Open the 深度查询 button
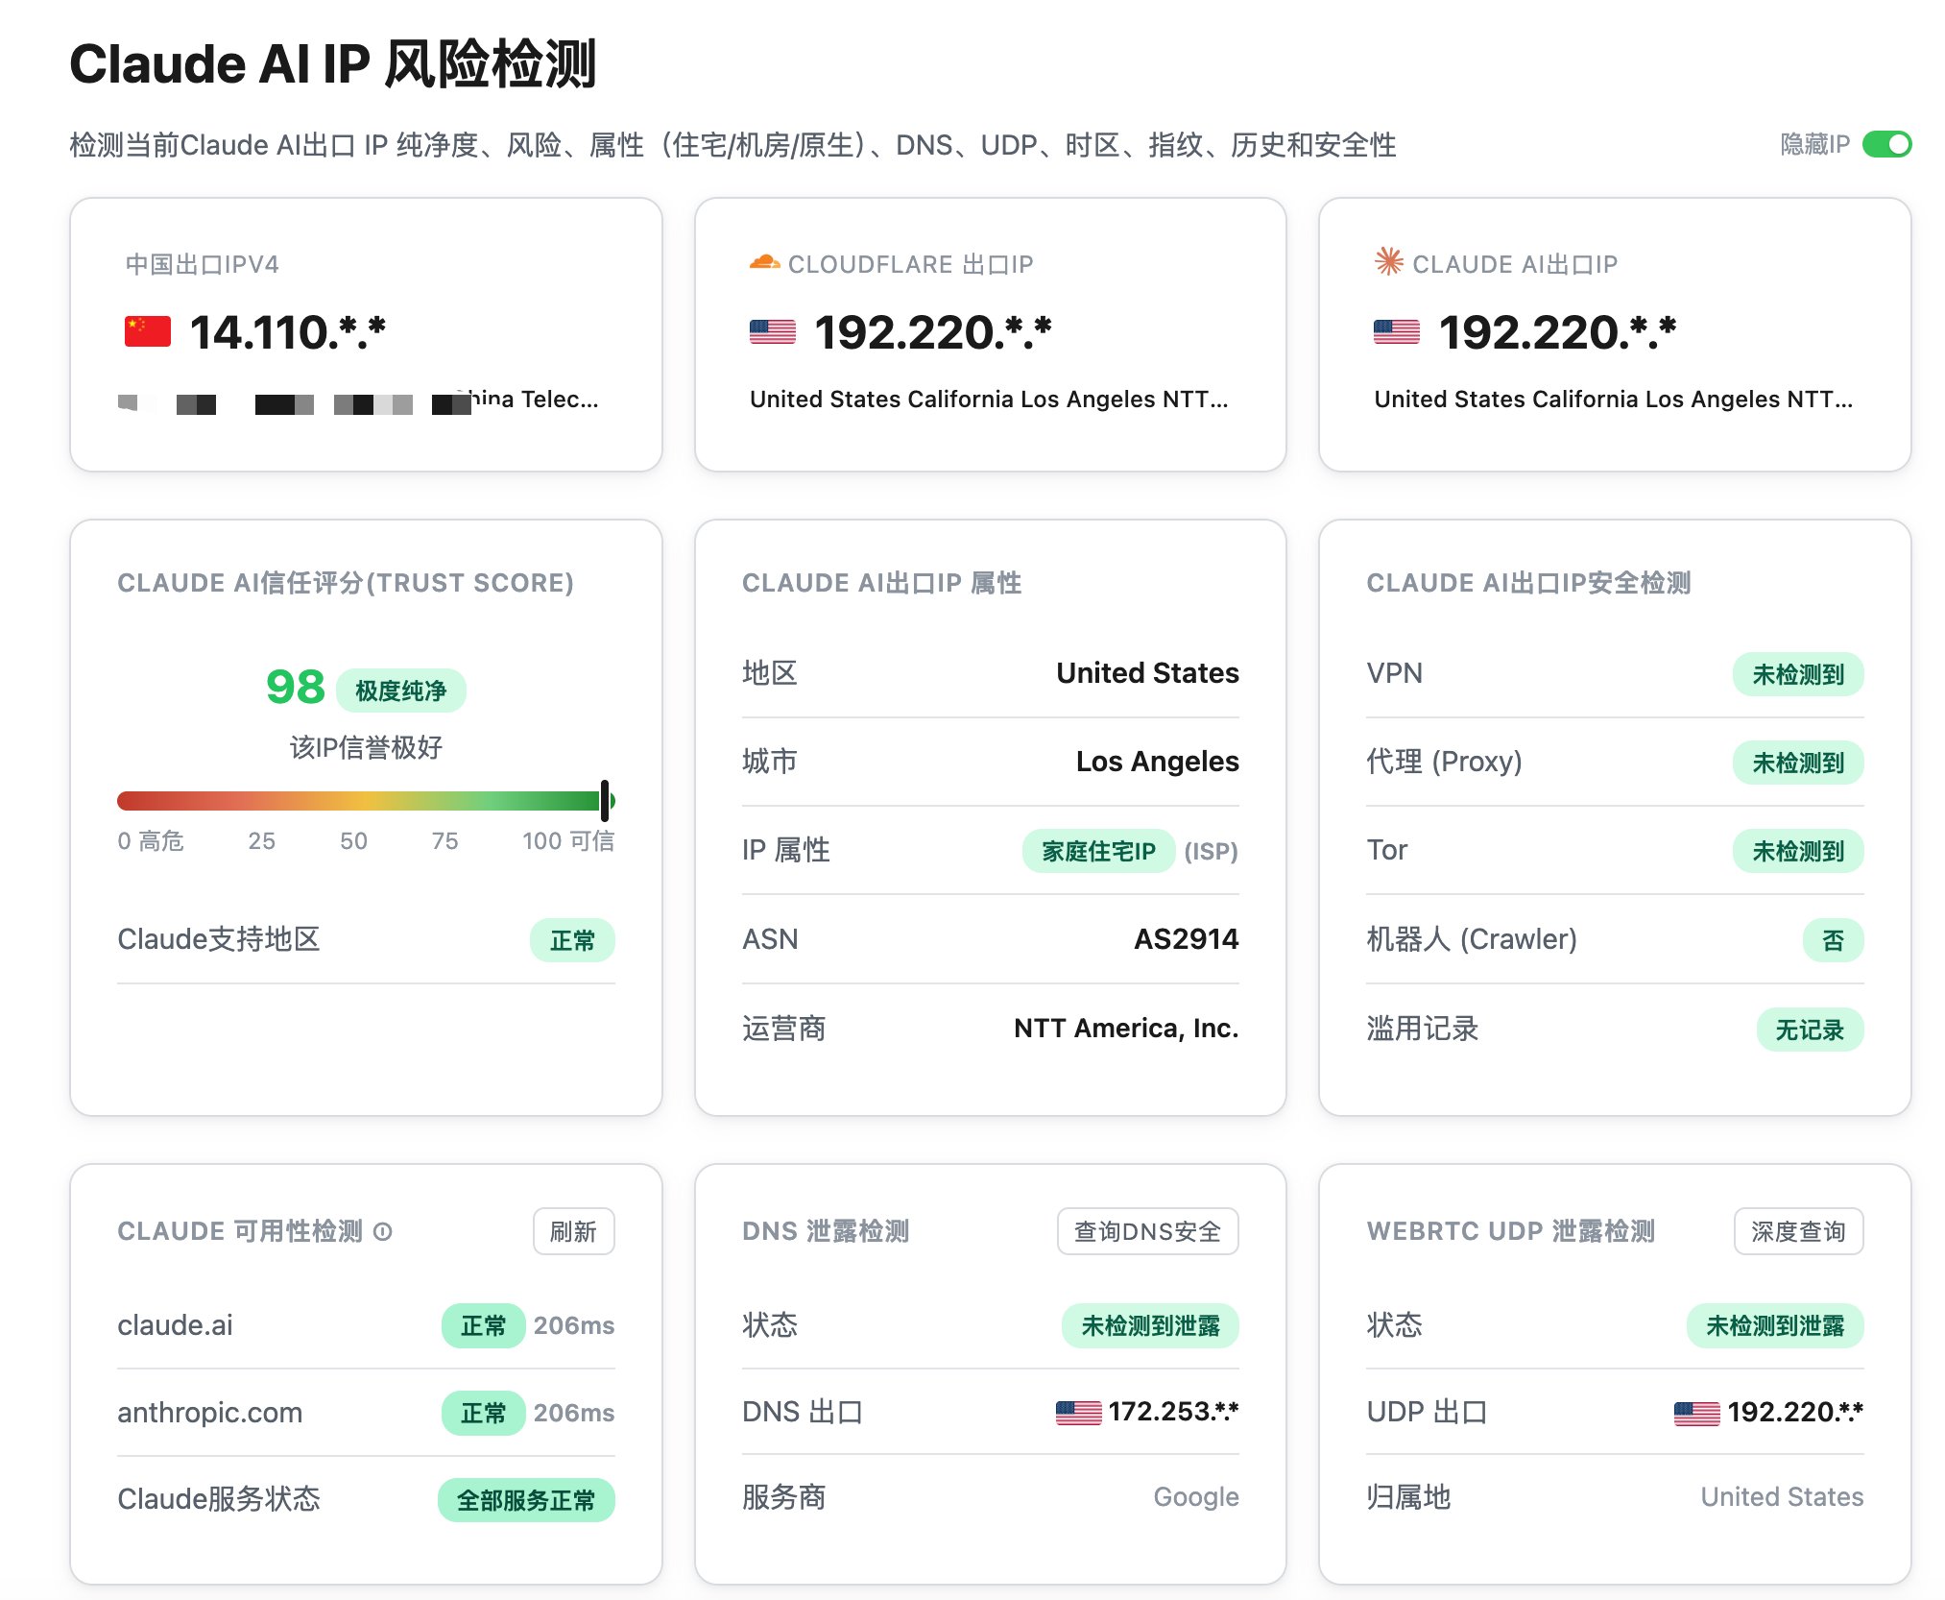This screenshot has height=1600, width=1945. (1798, 1231)
